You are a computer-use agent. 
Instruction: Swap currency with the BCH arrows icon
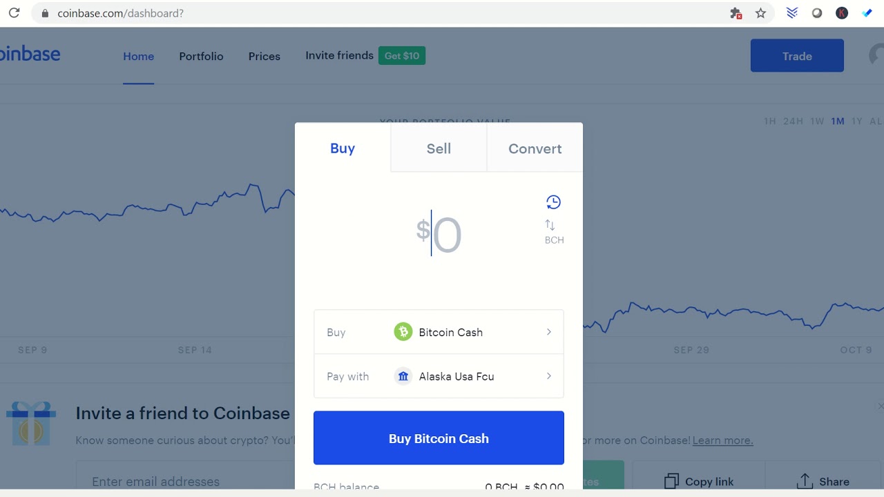[x=550, y=225]
